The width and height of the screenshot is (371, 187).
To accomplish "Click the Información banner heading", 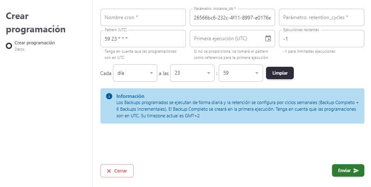I will 130,96.
